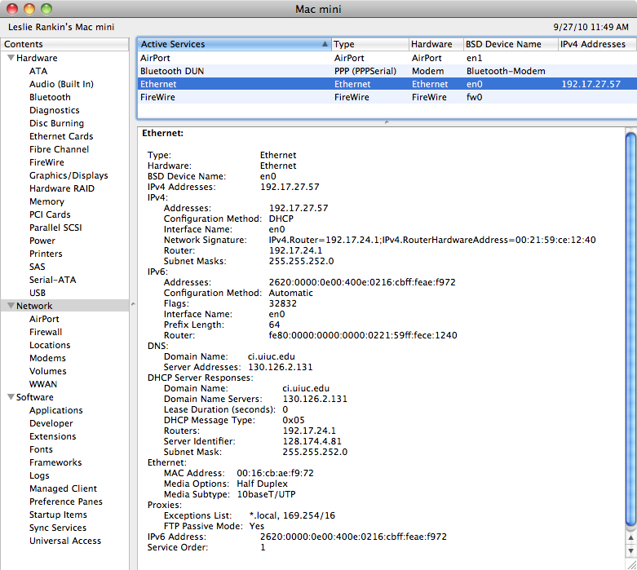This screenshot has height=570, width=637.
Task: Open Applications under Software
Action: click(56, 410)
